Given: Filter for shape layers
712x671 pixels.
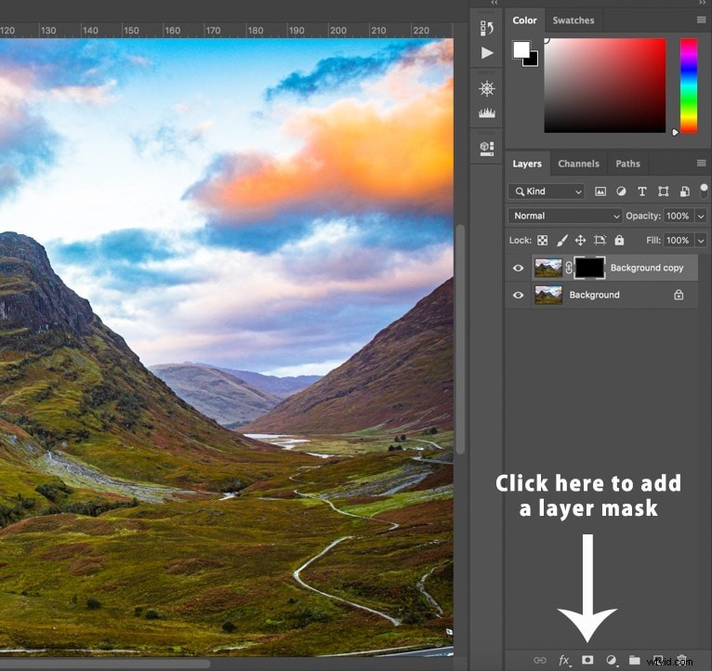Looking at the screenshot, I should pyautogui.click(x=663, y=191).
